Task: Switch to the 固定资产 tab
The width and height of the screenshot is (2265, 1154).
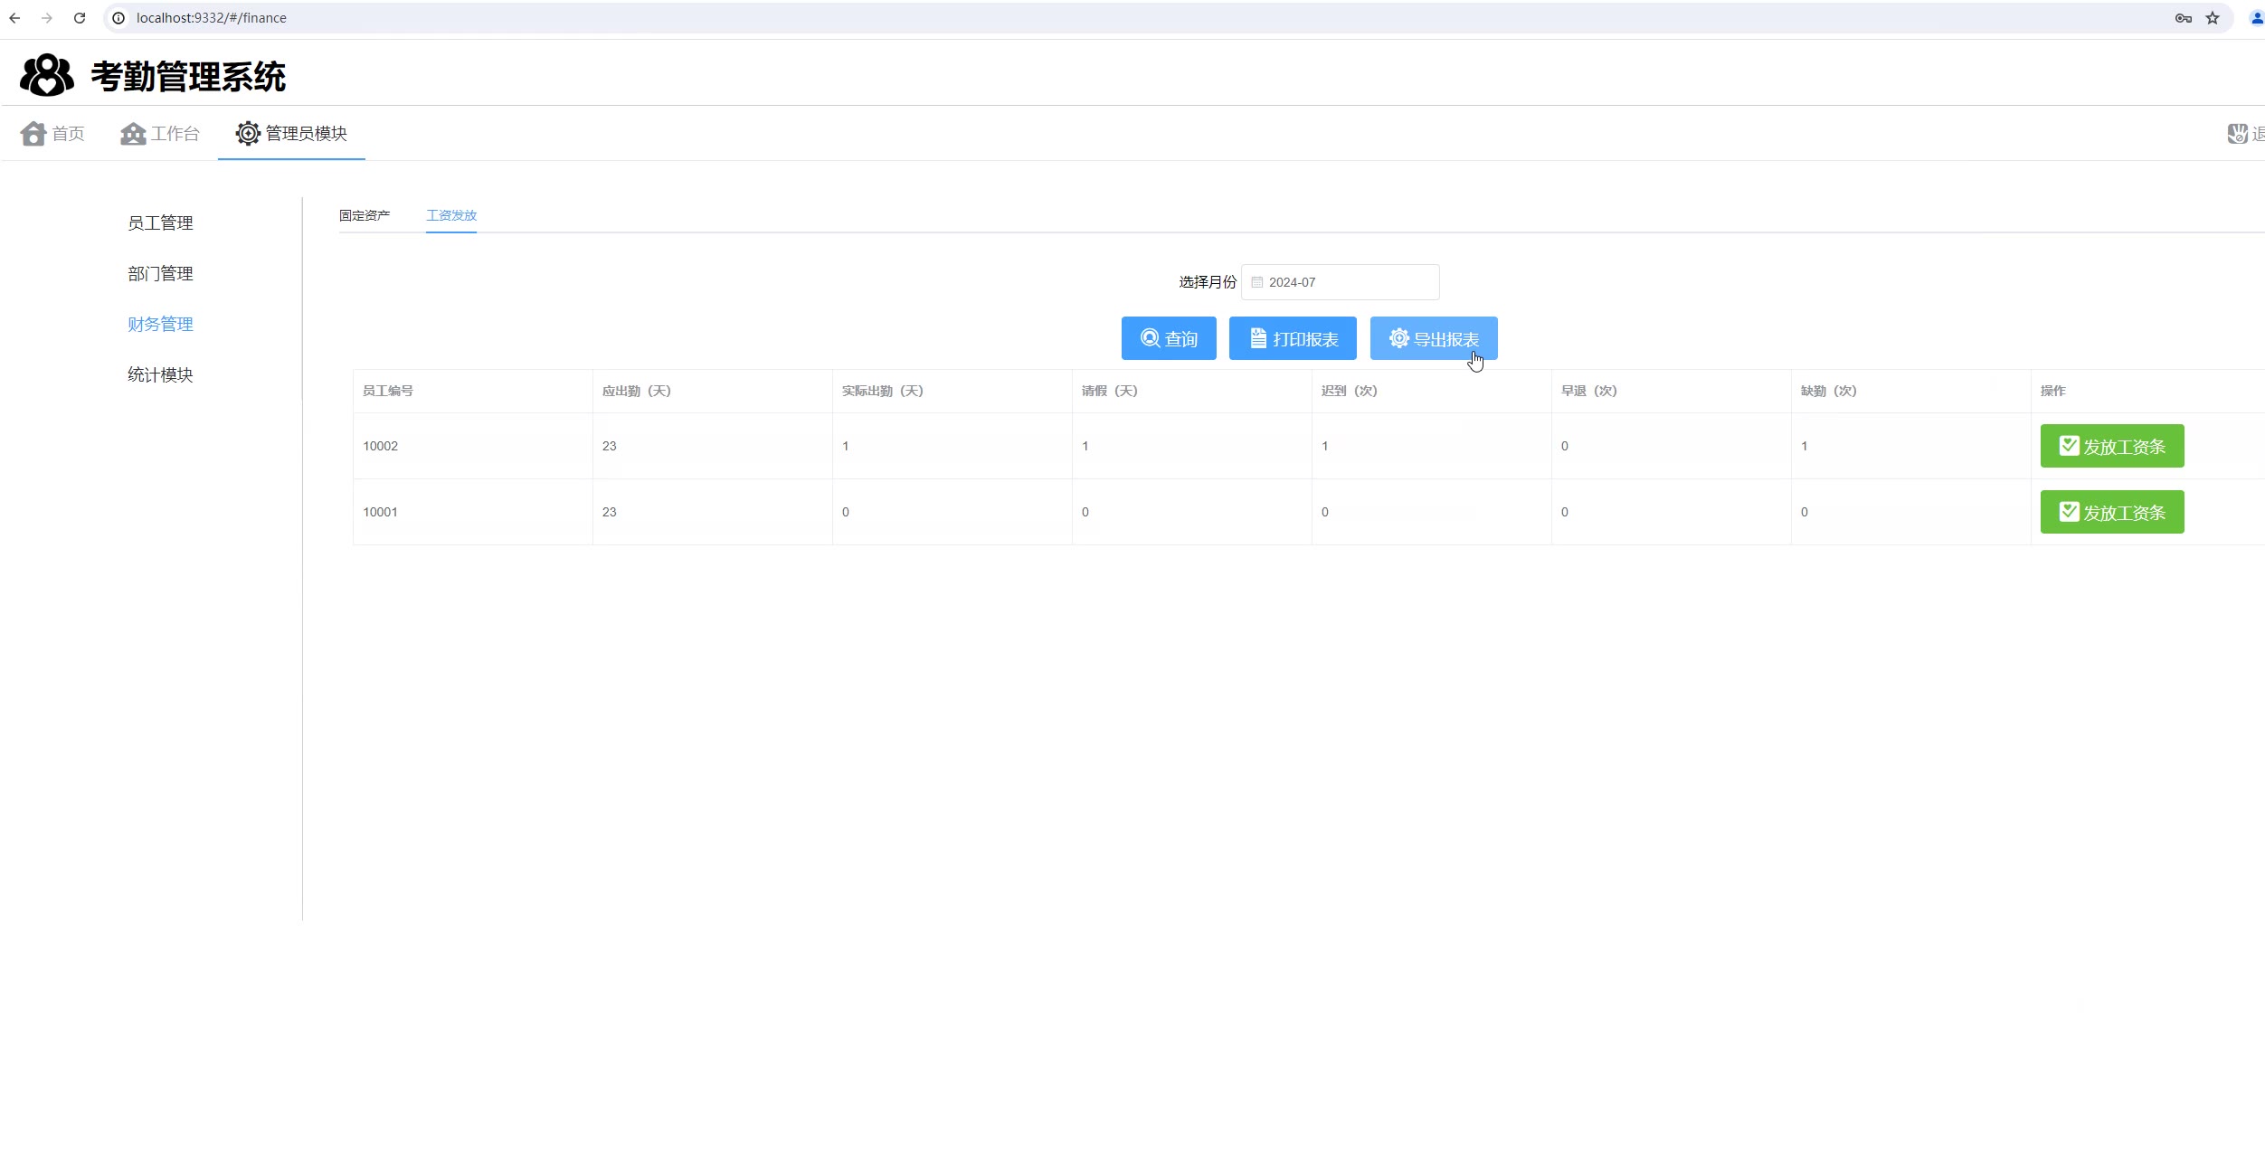Action: click(x=365, y=215)
